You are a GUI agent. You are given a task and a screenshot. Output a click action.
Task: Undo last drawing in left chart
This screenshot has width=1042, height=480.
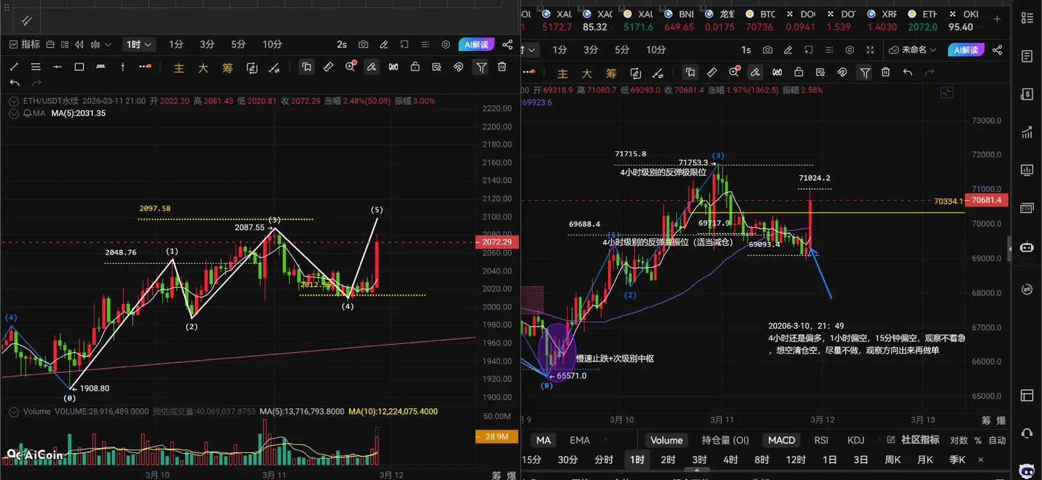click(x=14, y=83)
